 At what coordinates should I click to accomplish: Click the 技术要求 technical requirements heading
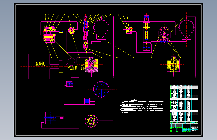134,100
